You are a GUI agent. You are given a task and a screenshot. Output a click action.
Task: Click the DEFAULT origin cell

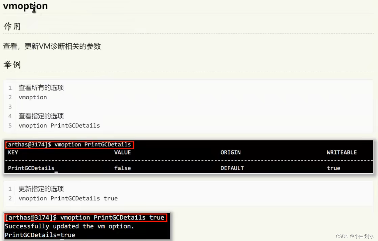pos(232,168)
